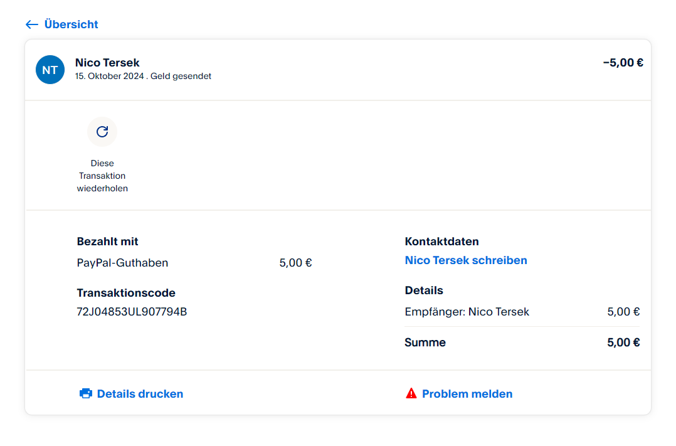Click the Nico Tersek name in header
676x446 pixels.
[x=107, y=63]
